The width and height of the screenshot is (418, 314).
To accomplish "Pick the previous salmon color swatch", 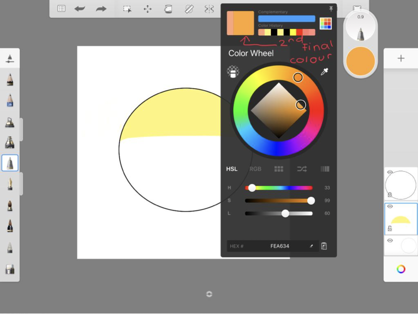I will (230, 23).
